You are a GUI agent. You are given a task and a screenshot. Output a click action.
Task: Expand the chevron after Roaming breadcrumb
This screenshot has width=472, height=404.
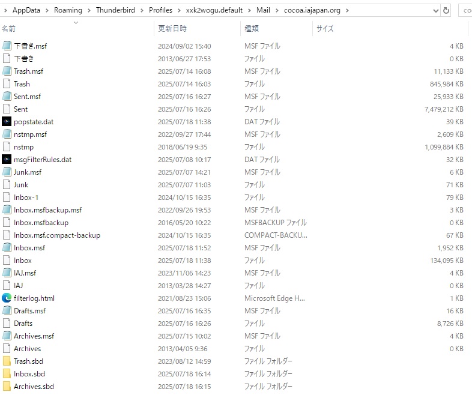pyautogui.click(x=89, y=11)
